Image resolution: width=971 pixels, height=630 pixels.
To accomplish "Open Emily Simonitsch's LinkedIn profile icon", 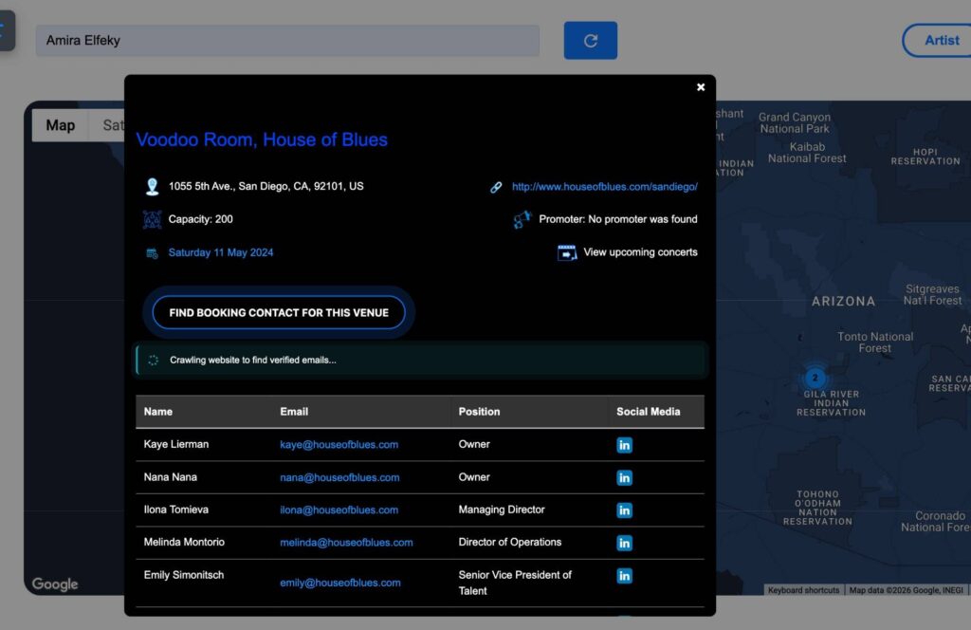I will click(624, 575).
